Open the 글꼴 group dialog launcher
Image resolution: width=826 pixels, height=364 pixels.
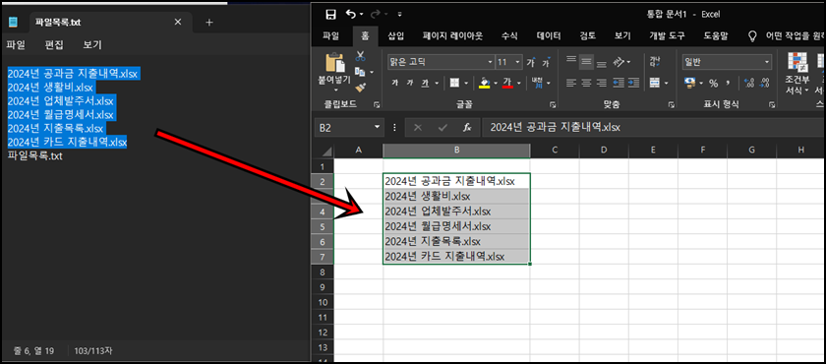click(553, 105)
